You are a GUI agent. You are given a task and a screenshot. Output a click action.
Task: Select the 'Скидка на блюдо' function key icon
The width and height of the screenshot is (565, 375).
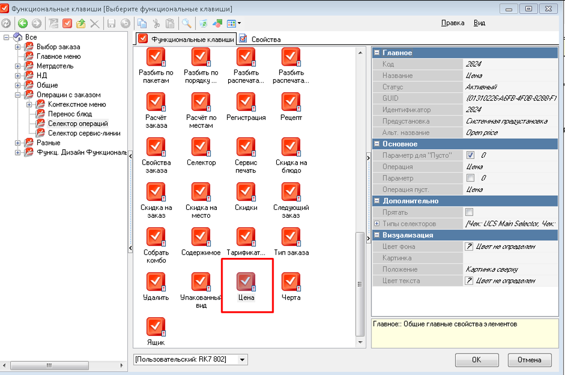(291, 146)
